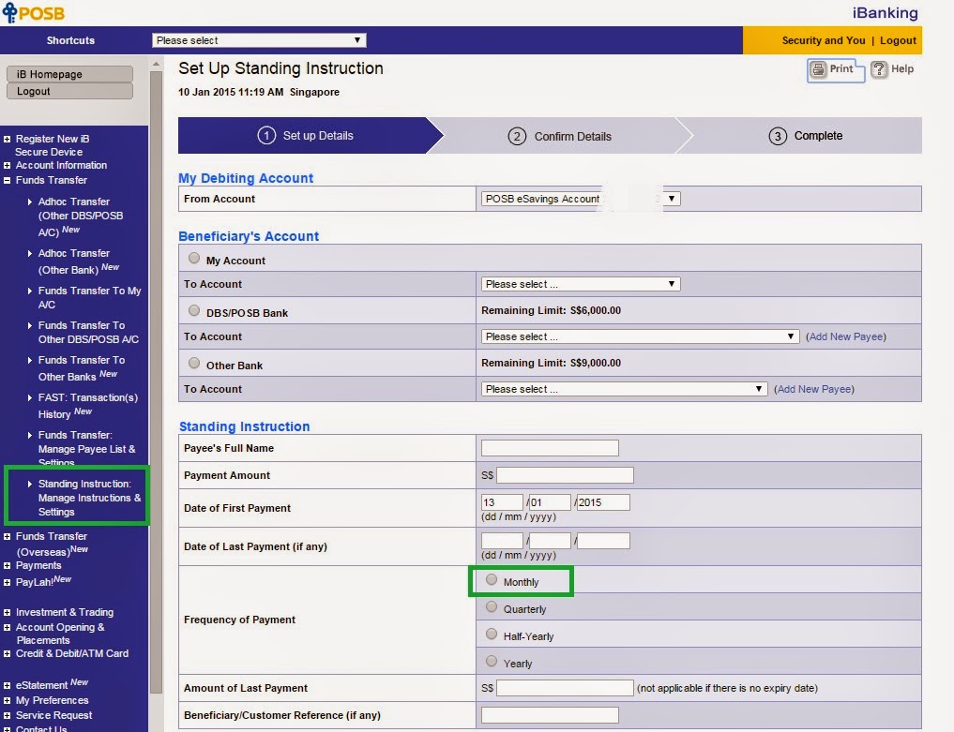Click the Print printer icon

[x=818, y=69]
